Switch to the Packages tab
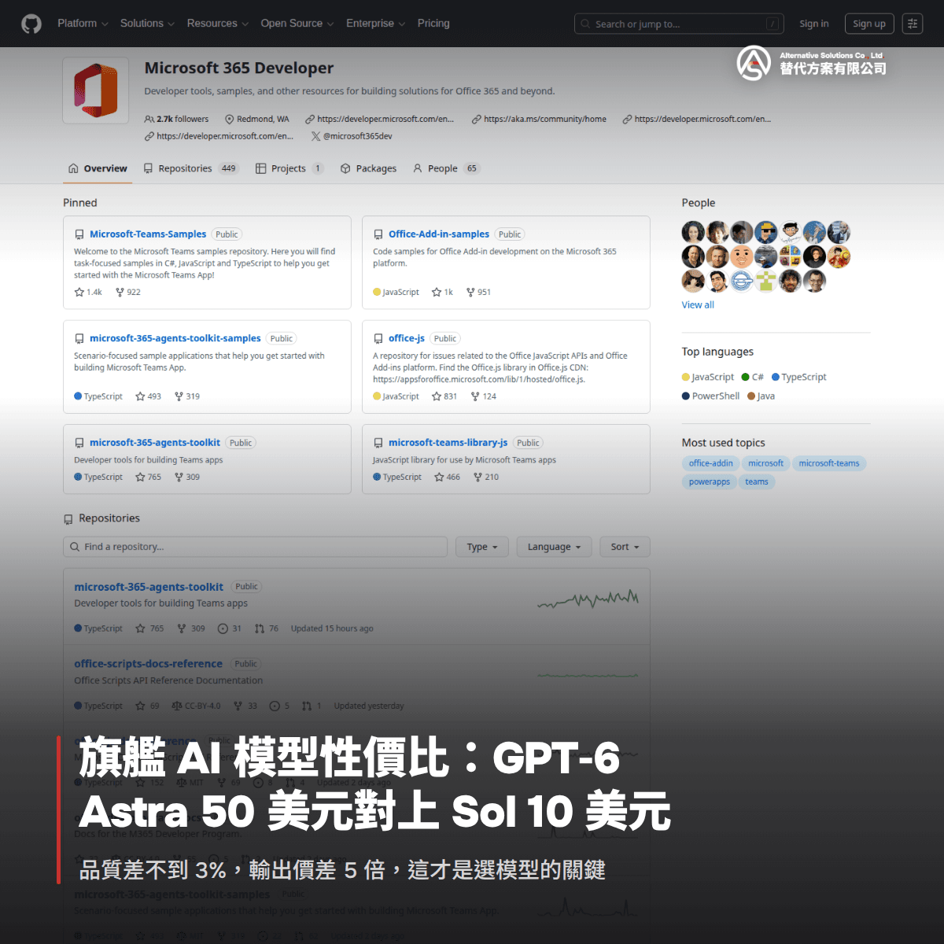 tap(368, 168)
